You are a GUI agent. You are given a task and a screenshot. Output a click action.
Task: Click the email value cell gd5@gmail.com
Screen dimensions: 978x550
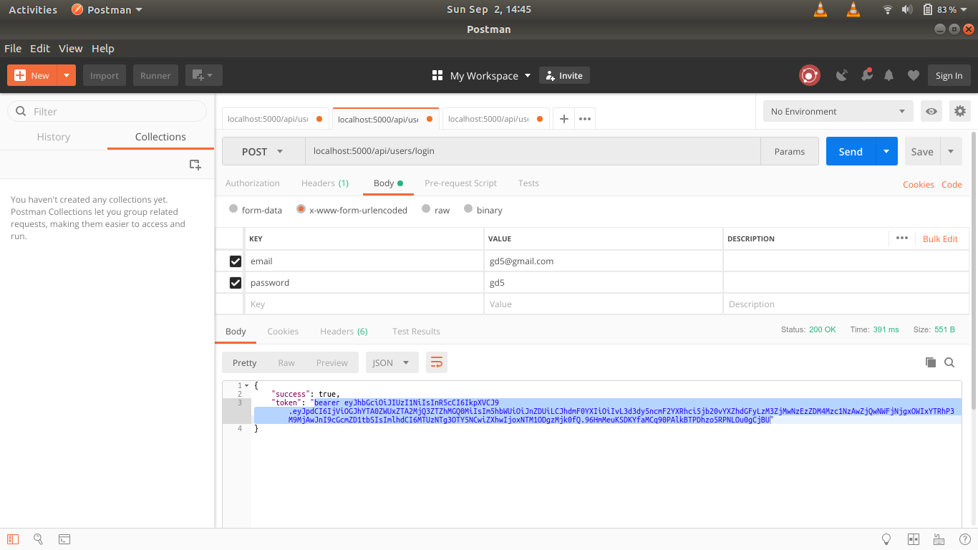[604, 261]
